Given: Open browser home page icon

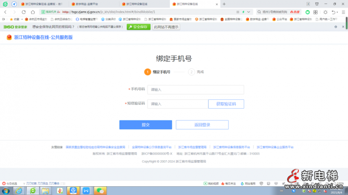Looking at the screenshot, I should coord(33,12).
